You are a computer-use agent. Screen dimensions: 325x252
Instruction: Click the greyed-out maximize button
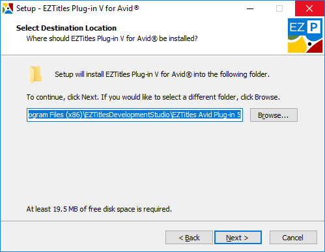pyautogui.click(x=279, y=8)
